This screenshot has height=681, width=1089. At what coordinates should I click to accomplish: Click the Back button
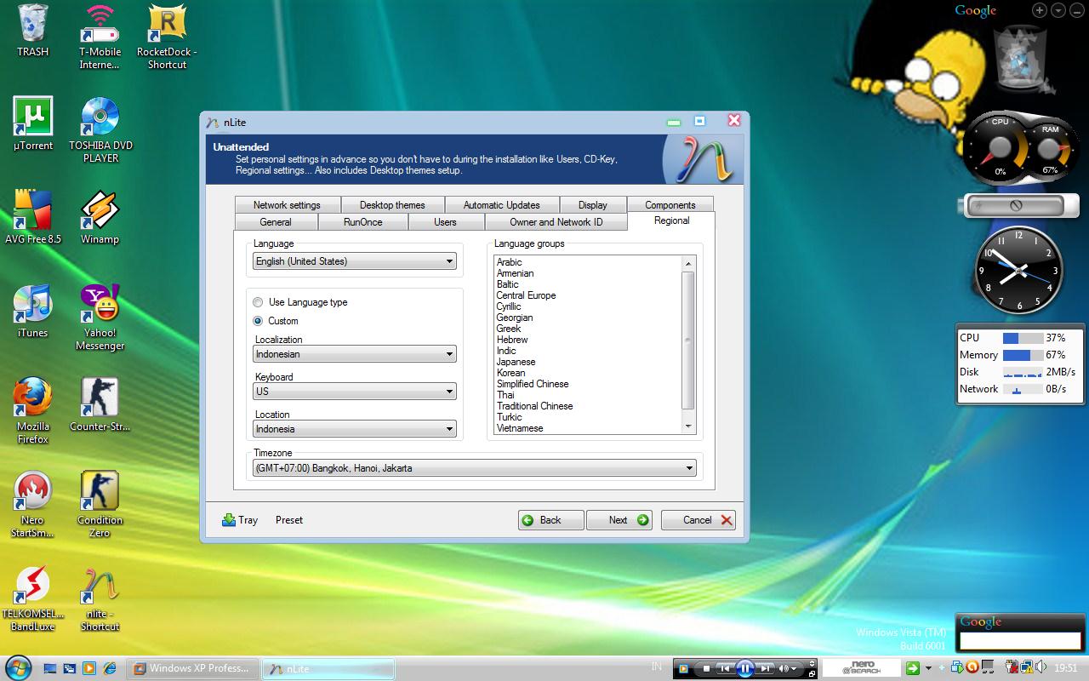550,520
